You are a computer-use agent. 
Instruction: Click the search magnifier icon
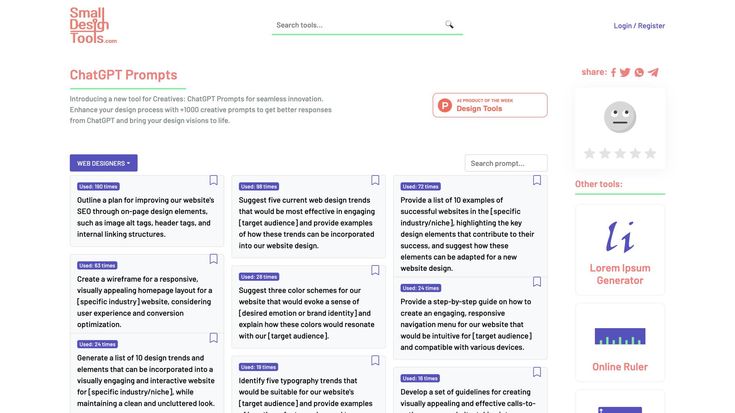pos(449,24)
